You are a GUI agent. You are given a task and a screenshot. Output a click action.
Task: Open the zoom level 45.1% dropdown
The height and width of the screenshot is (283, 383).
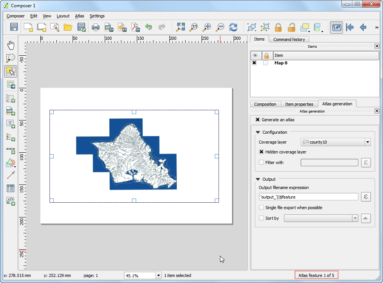(159, 275)
